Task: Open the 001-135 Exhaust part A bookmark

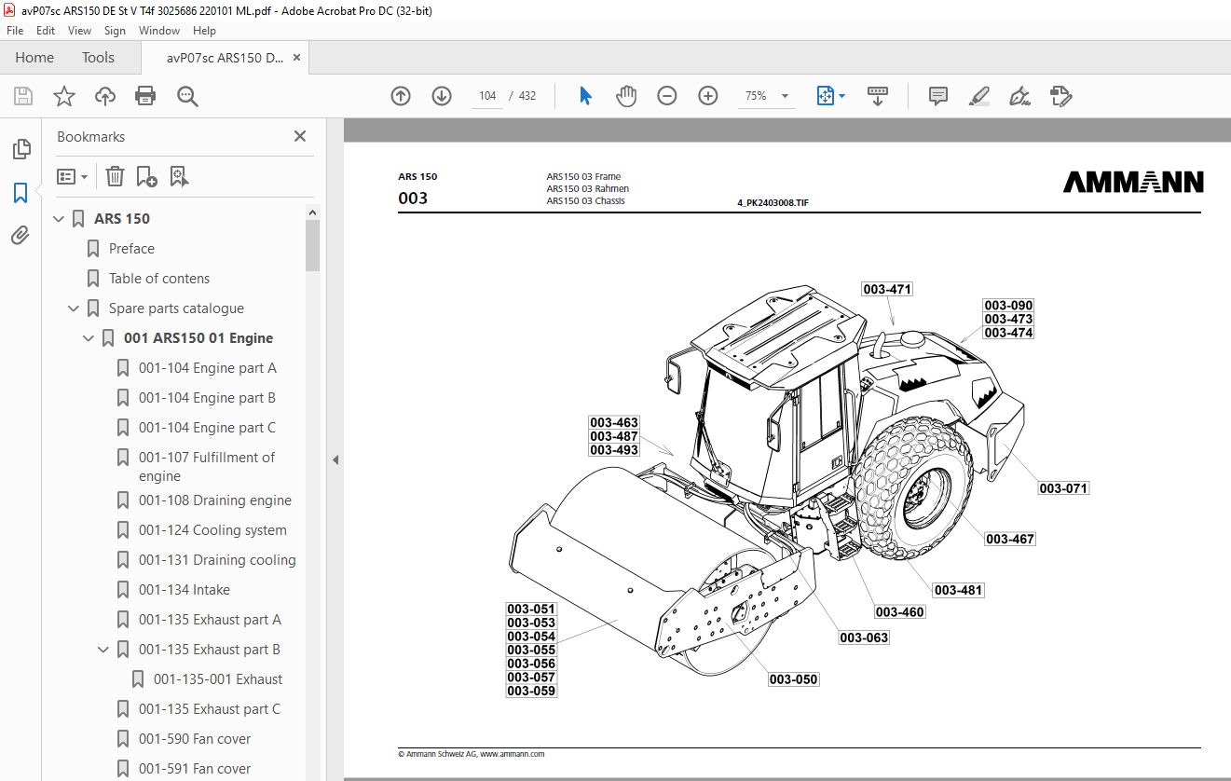Action: click(x=210, y=620)
